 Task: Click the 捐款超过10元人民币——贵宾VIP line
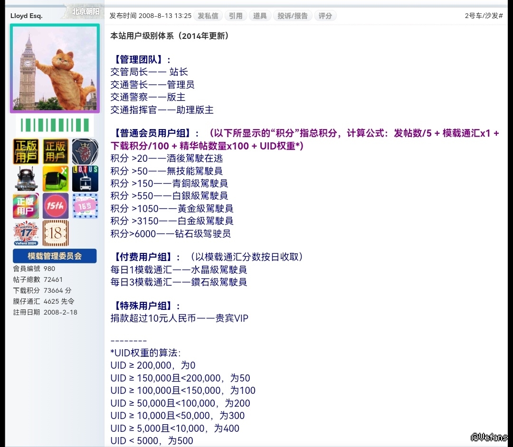179,318
